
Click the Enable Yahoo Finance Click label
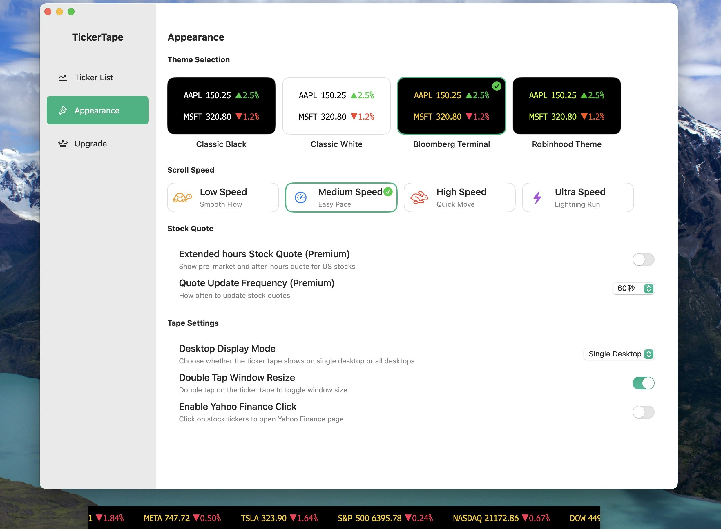[x=238, y=407]
